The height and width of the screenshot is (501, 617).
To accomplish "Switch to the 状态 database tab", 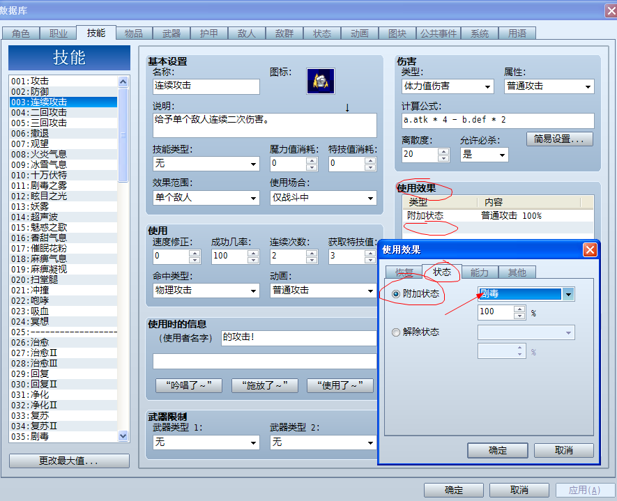I will click(322, 33).
